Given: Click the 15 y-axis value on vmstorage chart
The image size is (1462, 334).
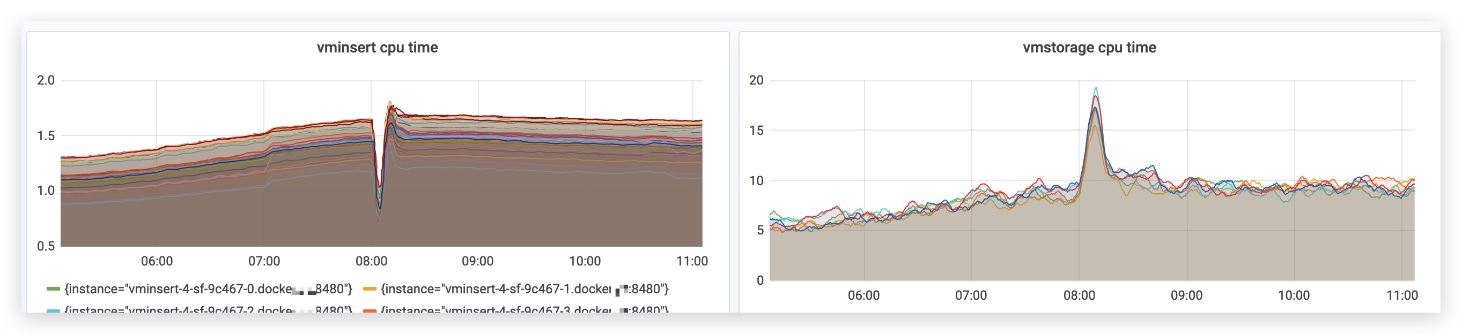Looking at the screenshot, I should [756, 130].
